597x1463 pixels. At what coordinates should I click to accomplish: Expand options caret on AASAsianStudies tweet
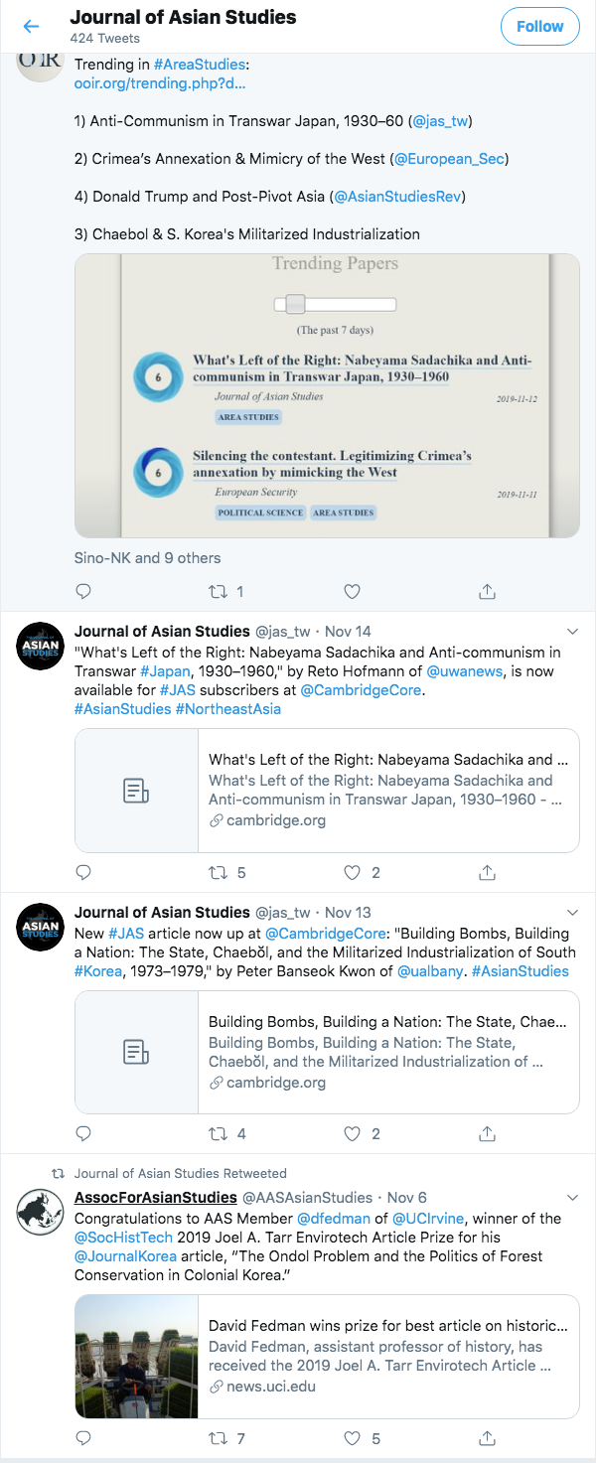pyautogui.click(x=572, y=1198)
